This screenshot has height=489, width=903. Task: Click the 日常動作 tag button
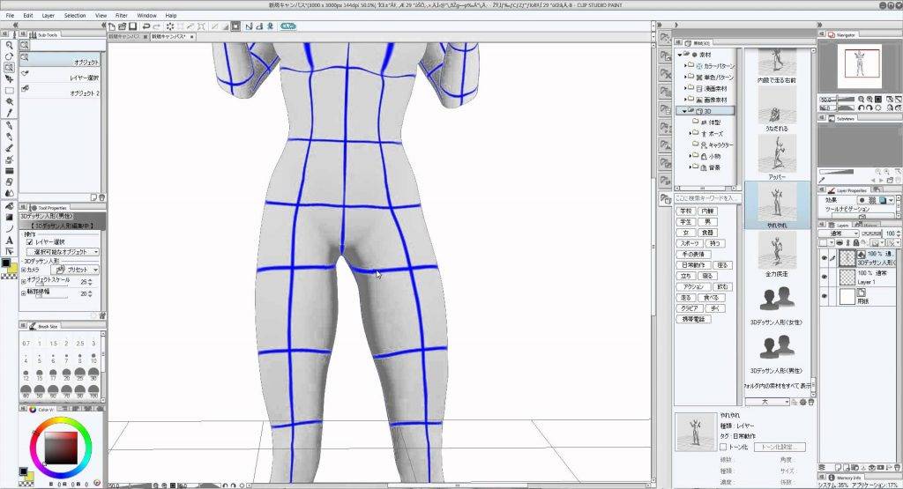click(x=693, y=265)
